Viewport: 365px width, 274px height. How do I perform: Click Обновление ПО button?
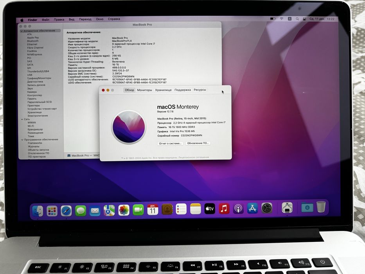click(198, 143)
